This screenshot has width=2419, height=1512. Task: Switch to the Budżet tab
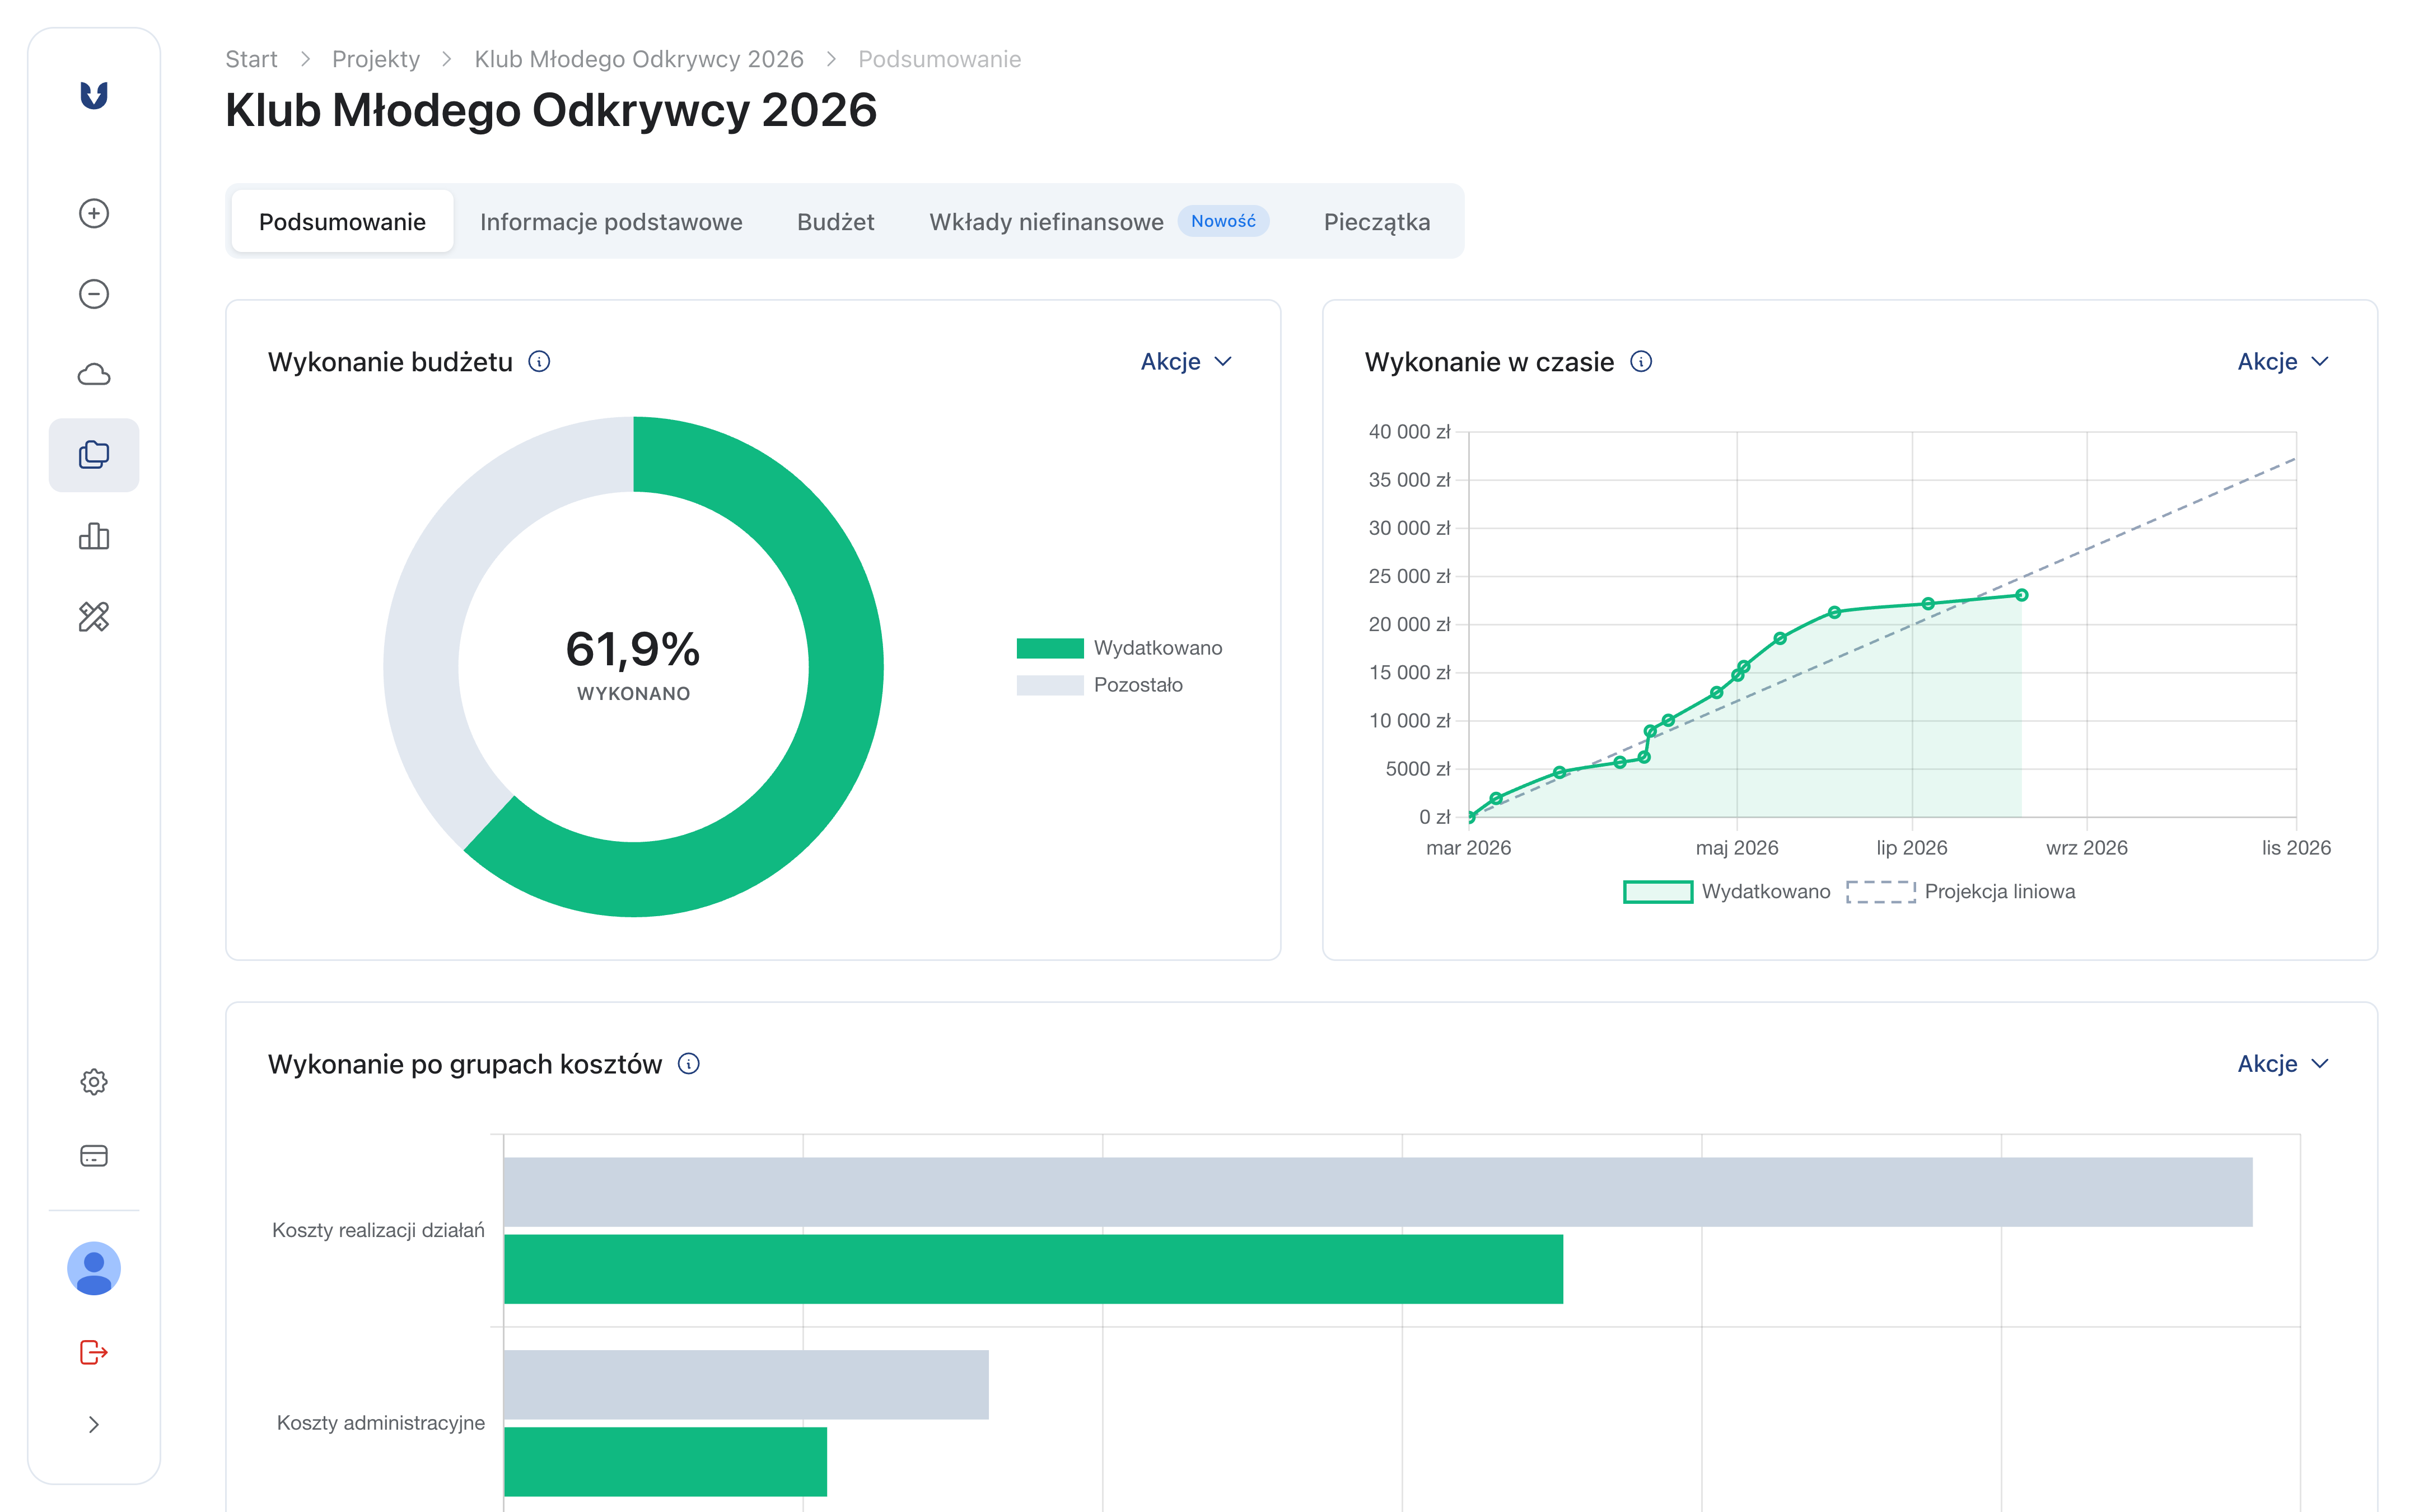point(835,221)
